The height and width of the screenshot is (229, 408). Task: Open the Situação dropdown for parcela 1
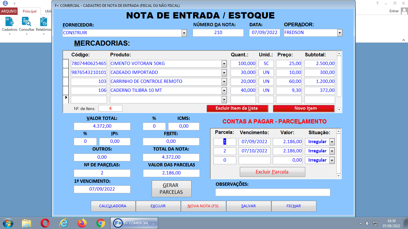[332, 142]
